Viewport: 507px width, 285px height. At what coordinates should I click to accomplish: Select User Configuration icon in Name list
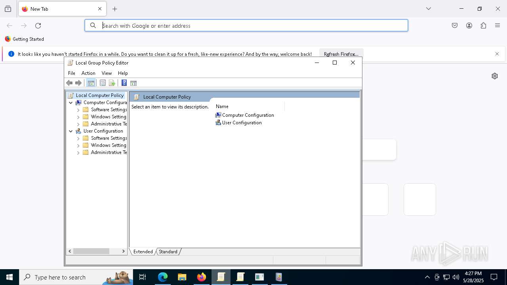(218, 123)
